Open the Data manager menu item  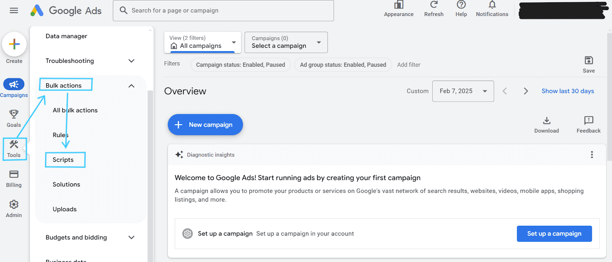click(x=67, y=36)
